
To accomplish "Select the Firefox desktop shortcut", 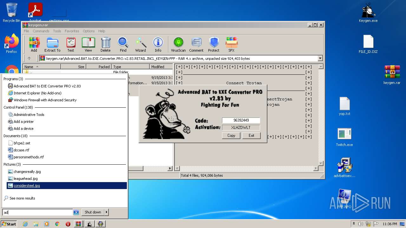I will (x=11, y=44).
